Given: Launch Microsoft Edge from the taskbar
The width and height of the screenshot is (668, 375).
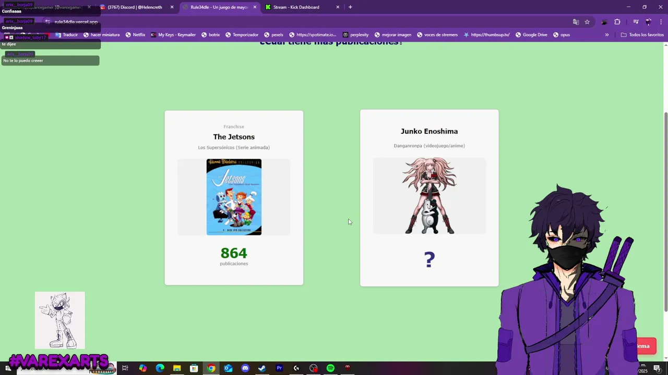Looking at the screenshot, I should [160, 368].
